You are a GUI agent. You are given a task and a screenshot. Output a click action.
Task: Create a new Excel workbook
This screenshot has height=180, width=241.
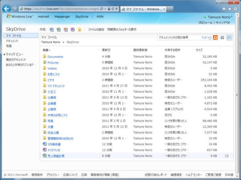point(59,29)
